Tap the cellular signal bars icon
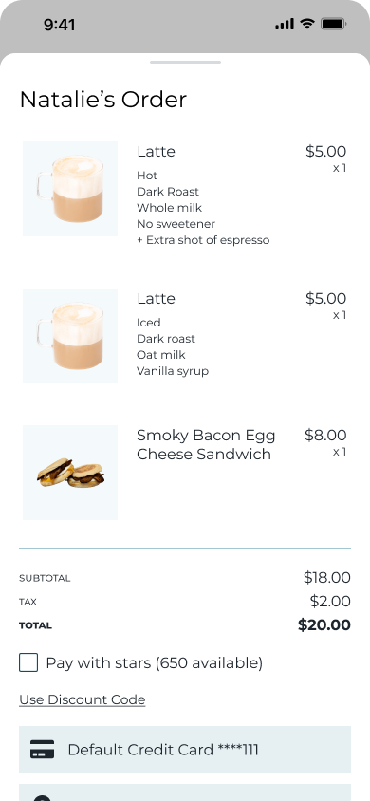Viewport: 370px width, 801px height. [x=285, y=24]
